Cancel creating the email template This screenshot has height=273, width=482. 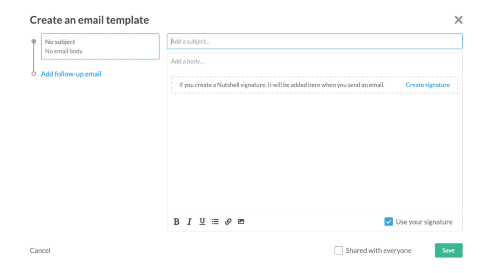(40, 250)
